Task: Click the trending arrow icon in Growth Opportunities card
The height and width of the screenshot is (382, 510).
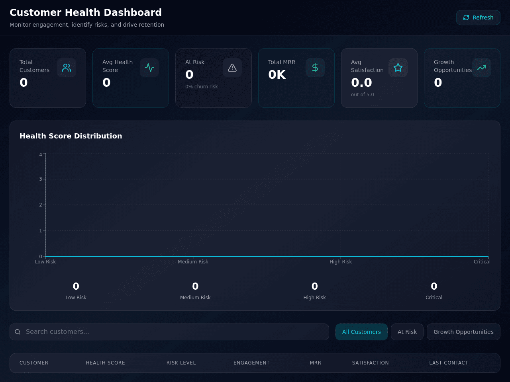Action: coord(482,68)
